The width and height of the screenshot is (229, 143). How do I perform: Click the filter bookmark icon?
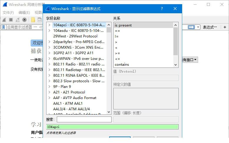click(x=4, y=27)
